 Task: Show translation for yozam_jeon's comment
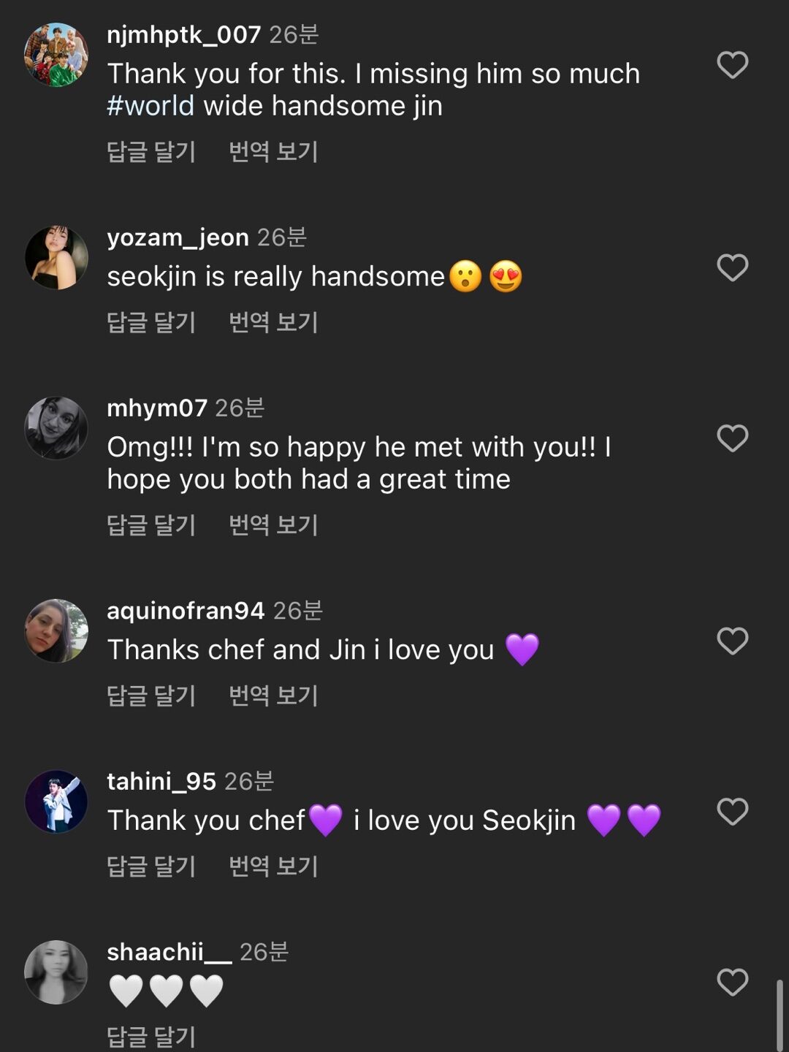coord(273,322)
